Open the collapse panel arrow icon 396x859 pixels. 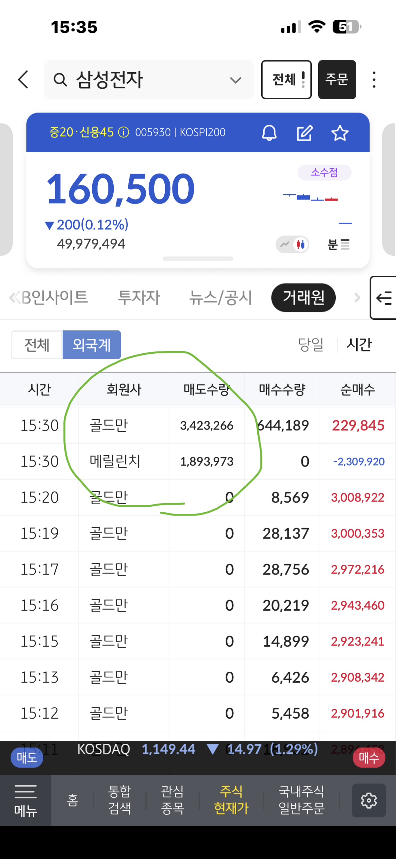coord(384,298)
